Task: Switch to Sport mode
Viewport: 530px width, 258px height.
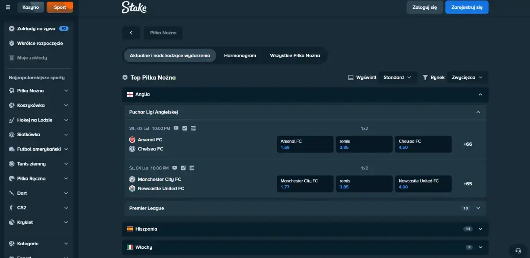Action: click(x=60, y=7)
